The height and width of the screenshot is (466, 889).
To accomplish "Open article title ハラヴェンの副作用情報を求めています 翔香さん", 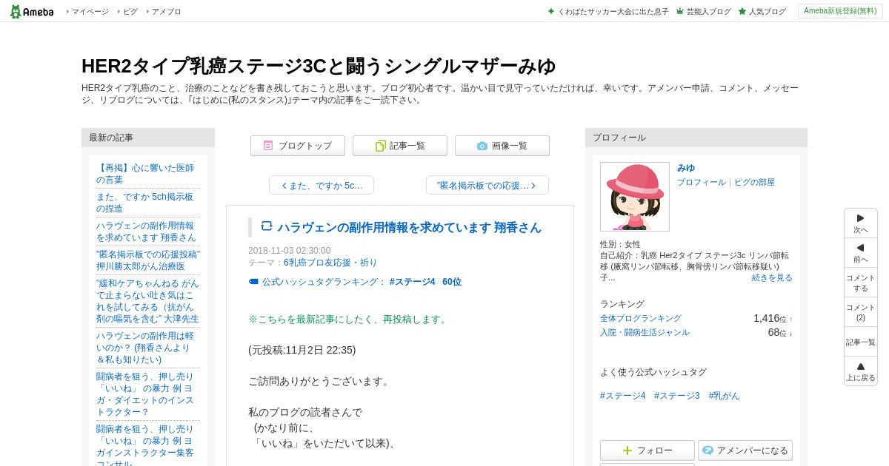I will [x=410, y=227].
